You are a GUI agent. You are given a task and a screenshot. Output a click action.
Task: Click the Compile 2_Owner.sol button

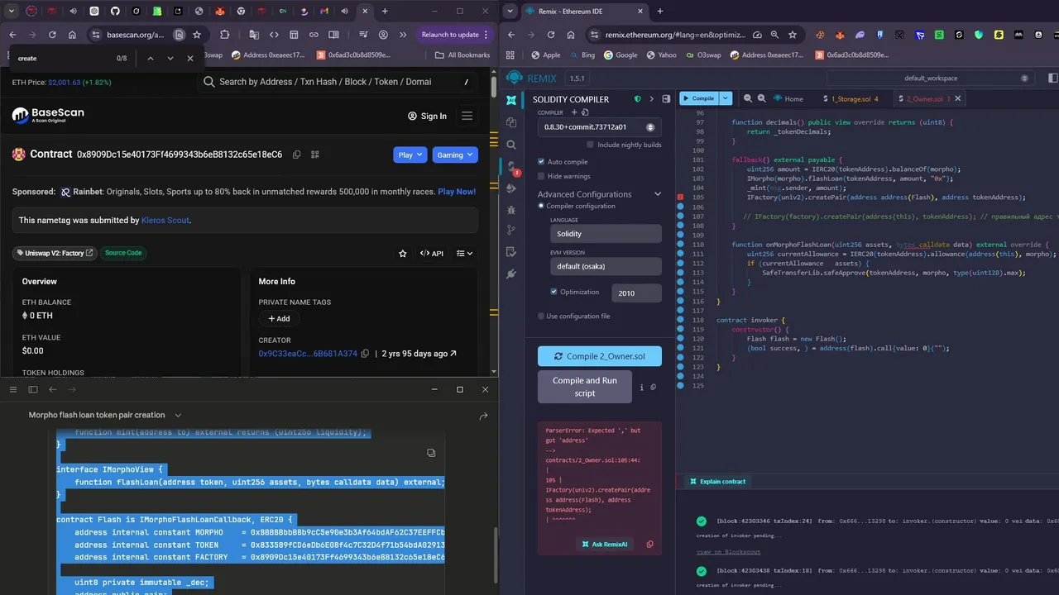(600, 356)
